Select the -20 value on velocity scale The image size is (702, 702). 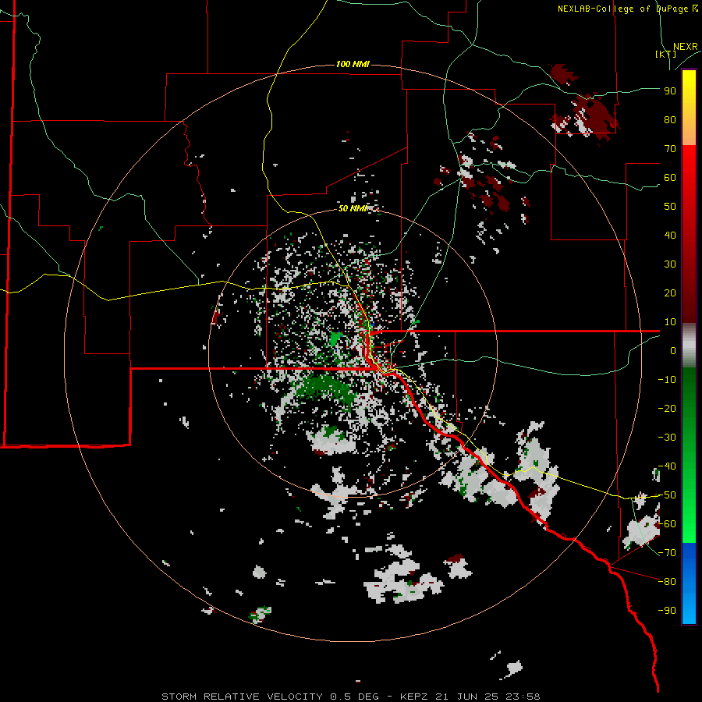click(667, 409)
